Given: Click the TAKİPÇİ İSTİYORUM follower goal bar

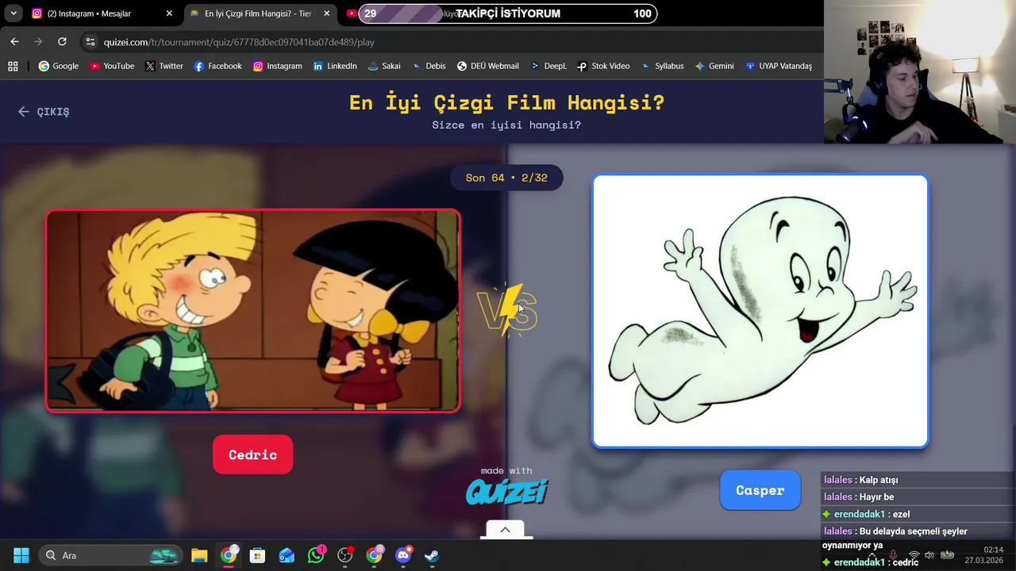Looking at the screenshot, I should (x=508, y=13).
